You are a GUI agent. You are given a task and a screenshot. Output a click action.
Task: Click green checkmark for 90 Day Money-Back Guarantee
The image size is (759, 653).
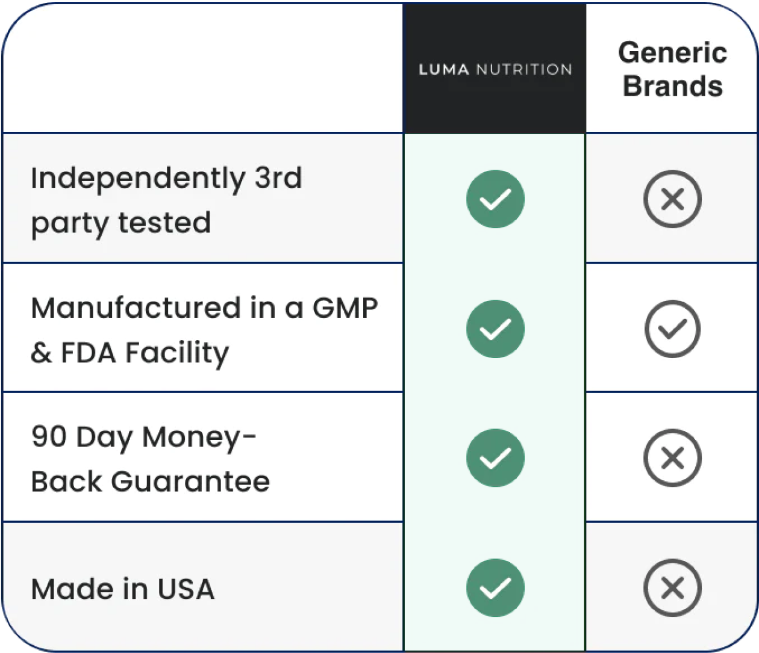point(495,458)
